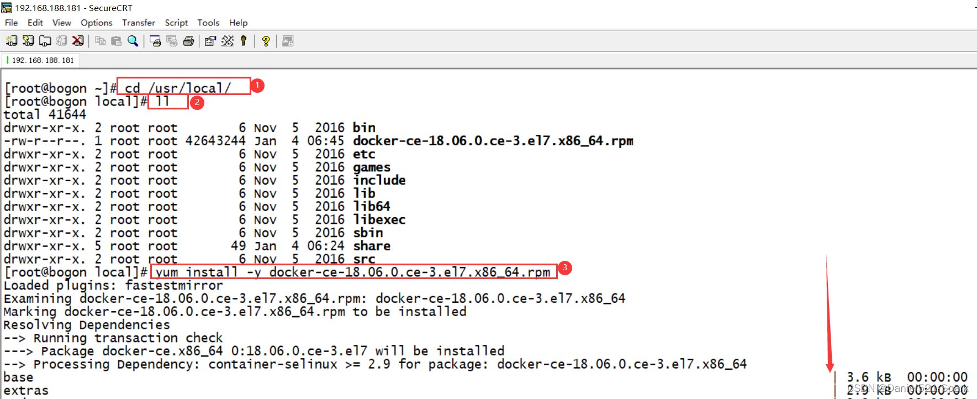Open the View menu

click(x=62, y=23)
